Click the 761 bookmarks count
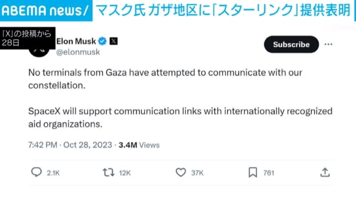 point(268,172)
